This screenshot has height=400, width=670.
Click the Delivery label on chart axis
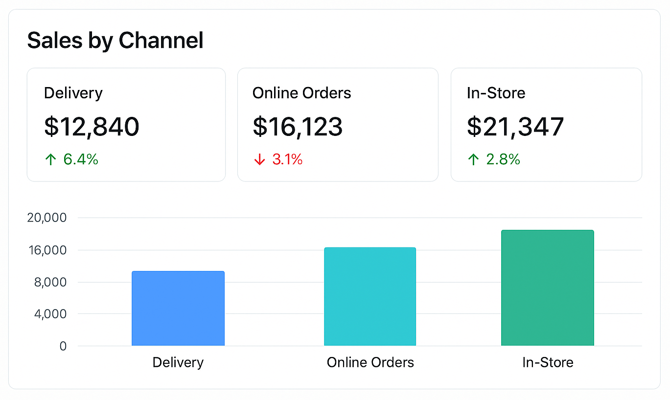tap(178, 362)
